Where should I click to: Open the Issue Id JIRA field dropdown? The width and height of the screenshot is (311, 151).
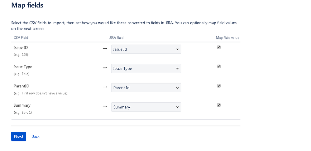point(146,49)
